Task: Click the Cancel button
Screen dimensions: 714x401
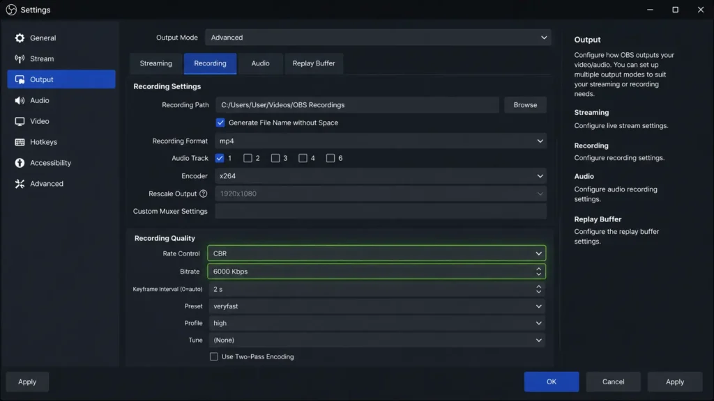Action: coord(613,382)
